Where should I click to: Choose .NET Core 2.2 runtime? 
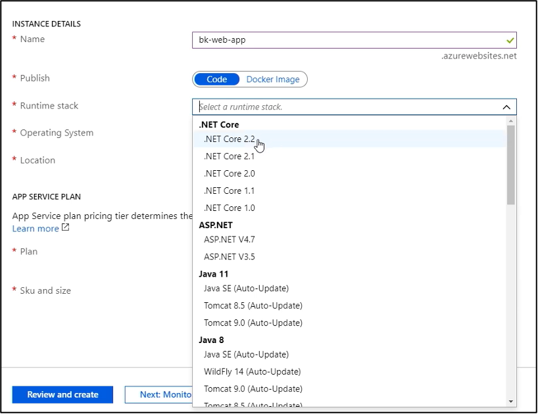coord(229,139)
